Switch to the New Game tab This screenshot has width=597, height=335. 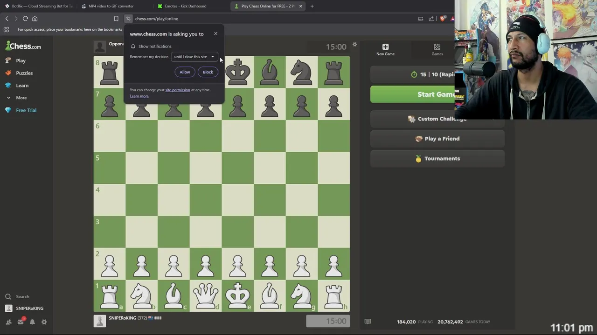(385, 49)
